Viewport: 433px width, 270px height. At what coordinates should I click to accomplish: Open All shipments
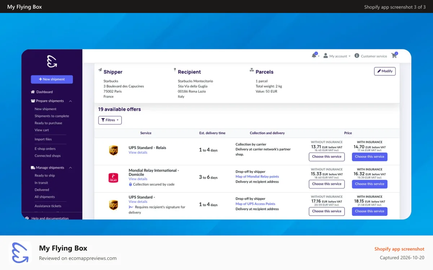[x=45, y=197]
